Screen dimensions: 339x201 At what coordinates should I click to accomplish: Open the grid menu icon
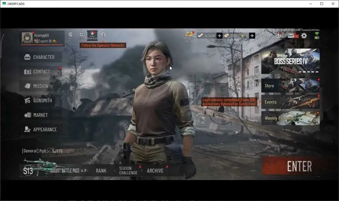pyautogui.click(x=81, y=36)
